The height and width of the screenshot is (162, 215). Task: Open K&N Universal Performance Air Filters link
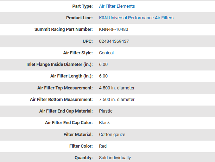[136, 18]
